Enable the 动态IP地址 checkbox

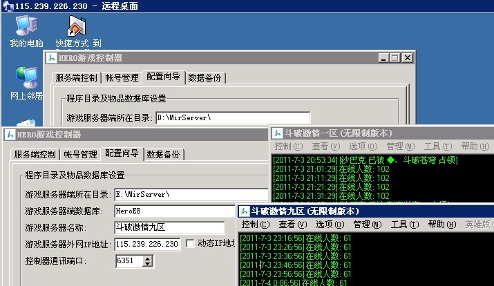(x=191, y=244)
